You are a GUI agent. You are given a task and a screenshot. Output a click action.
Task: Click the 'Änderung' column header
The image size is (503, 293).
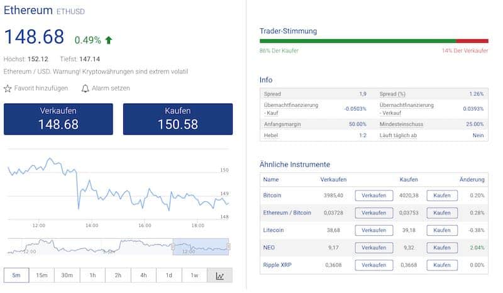[x=472, y=180]
